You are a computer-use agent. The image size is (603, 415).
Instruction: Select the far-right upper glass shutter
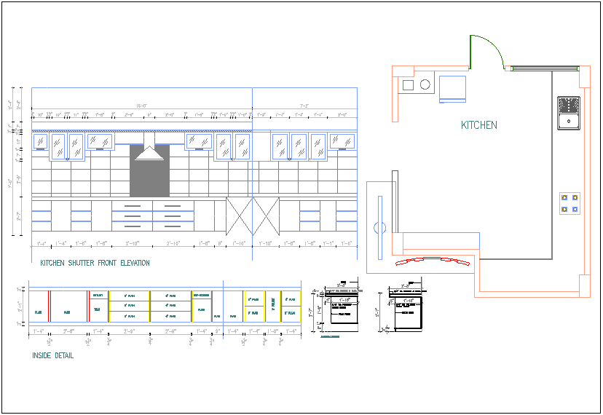(x=342, y=141)
